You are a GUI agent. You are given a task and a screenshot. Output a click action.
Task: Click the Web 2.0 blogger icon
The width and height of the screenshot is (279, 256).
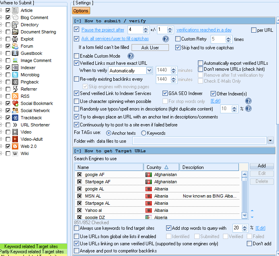[x=15, y=146]
